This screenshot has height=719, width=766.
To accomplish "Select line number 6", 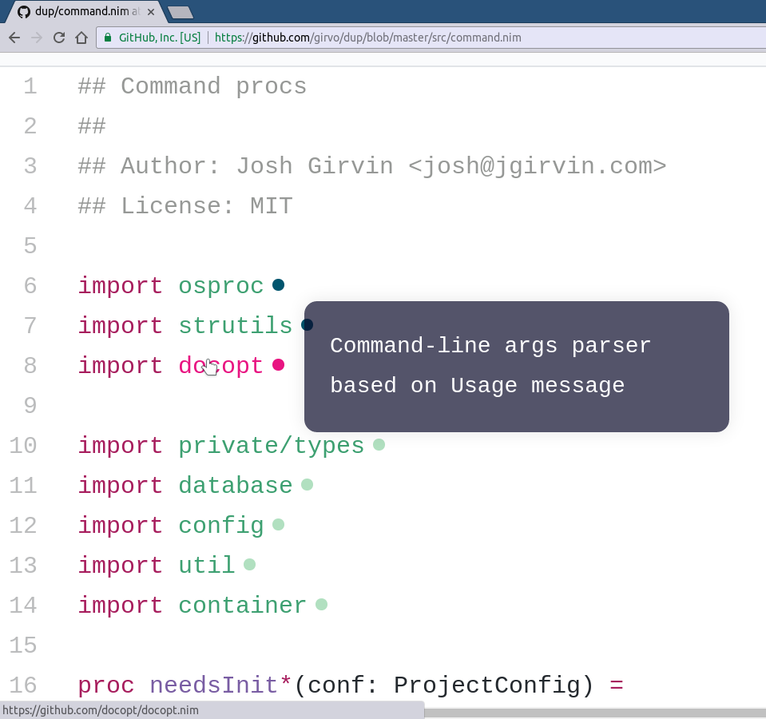I will pos(30,286).
